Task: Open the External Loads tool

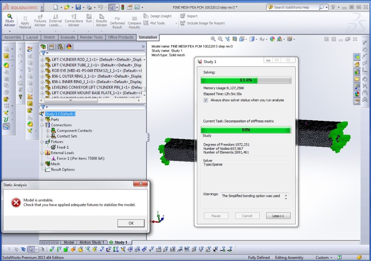Action: point(55,20)
